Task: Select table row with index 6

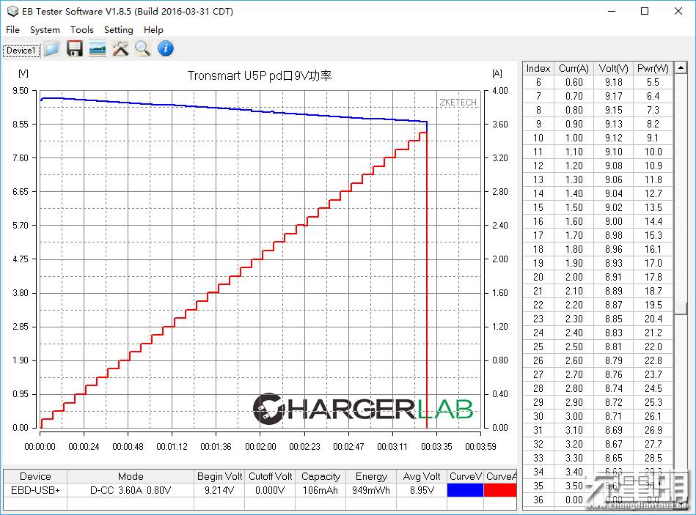Action: (598, 82)
